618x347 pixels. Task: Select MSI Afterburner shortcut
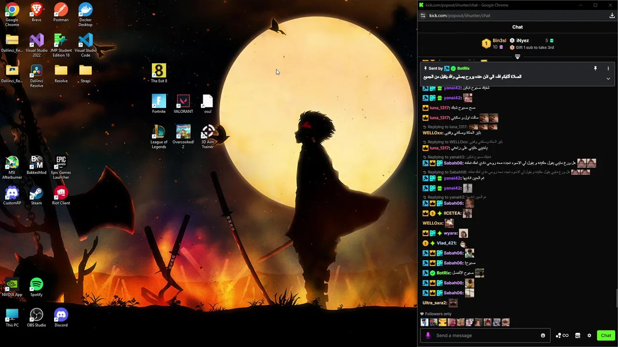click(12, 167)
